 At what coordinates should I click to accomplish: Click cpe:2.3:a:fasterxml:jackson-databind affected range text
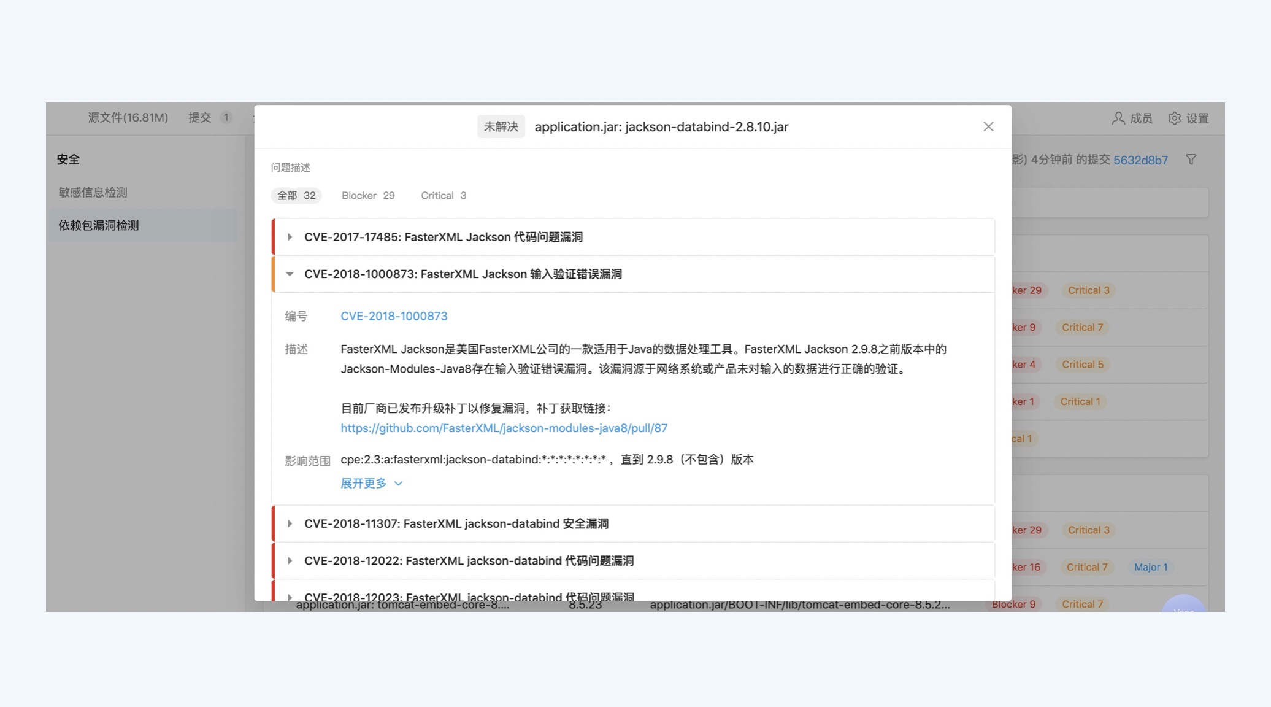pos(547,460)
